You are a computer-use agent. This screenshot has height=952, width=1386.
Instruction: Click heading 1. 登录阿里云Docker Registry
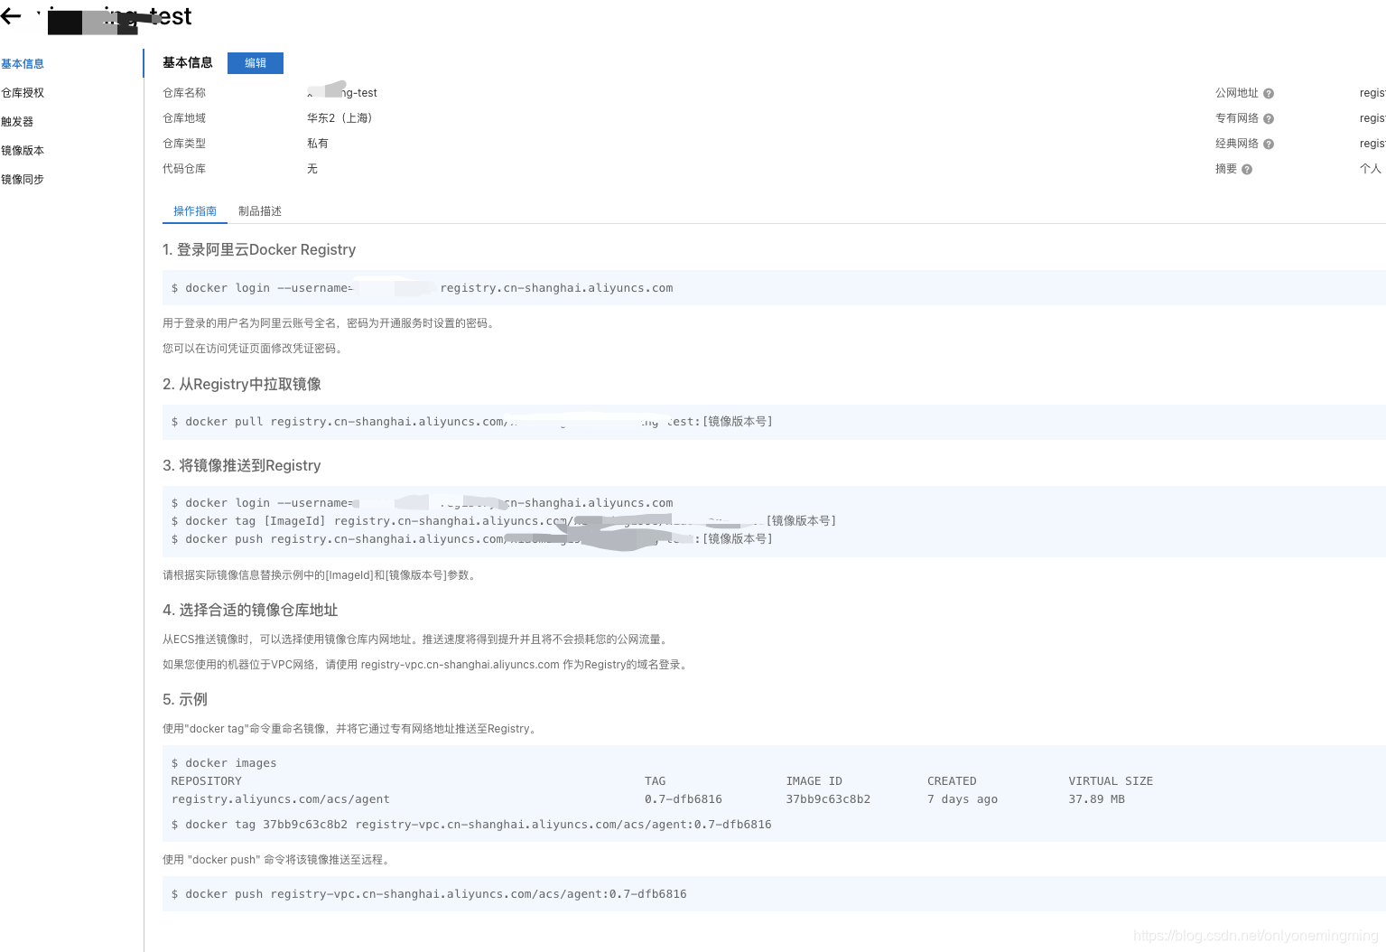259,249
